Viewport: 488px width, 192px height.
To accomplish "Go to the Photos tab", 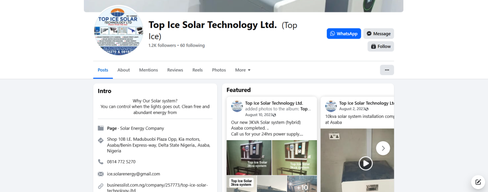I will [x=219, y=70].
